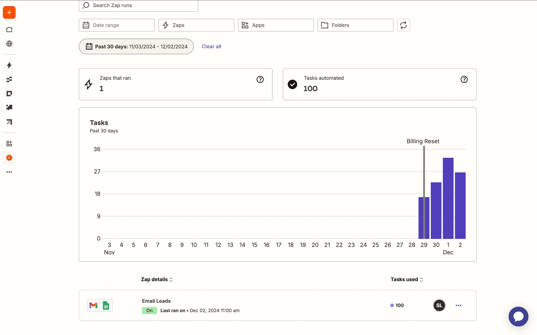Click the refresh icon next to Folders

[403, 25]
